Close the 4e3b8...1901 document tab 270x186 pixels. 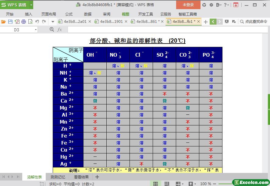[x=126, y=22]
